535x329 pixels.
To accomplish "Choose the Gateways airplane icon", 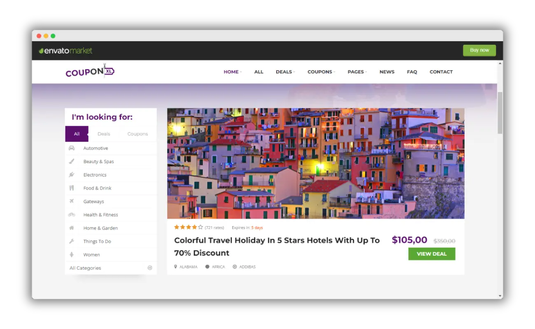I will click(72, 202).
